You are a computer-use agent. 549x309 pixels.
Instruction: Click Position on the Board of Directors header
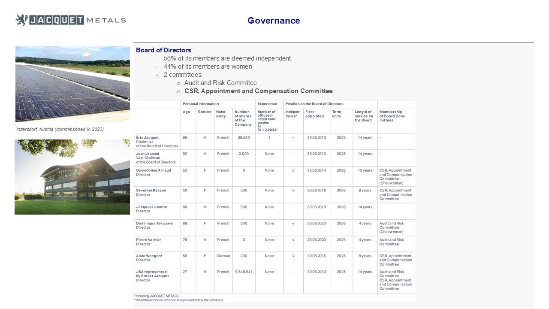314,104
